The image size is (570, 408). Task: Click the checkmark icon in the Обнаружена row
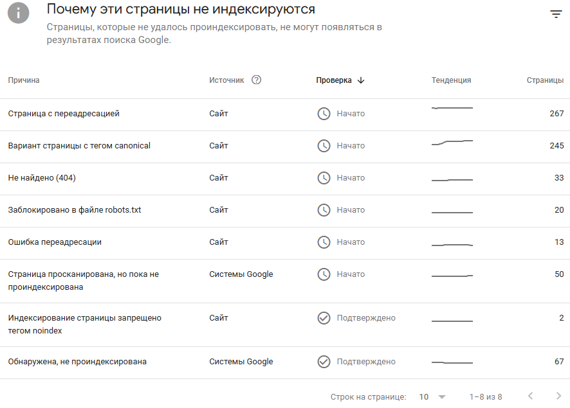(324, 362)
